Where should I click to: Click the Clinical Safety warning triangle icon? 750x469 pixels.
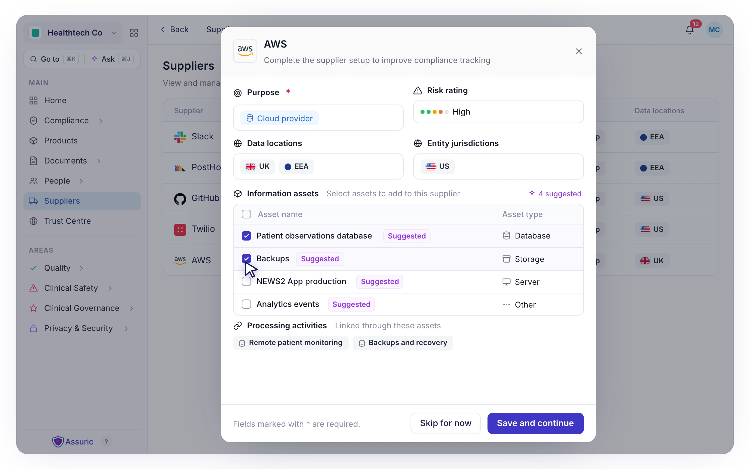(x=33, y=288)
